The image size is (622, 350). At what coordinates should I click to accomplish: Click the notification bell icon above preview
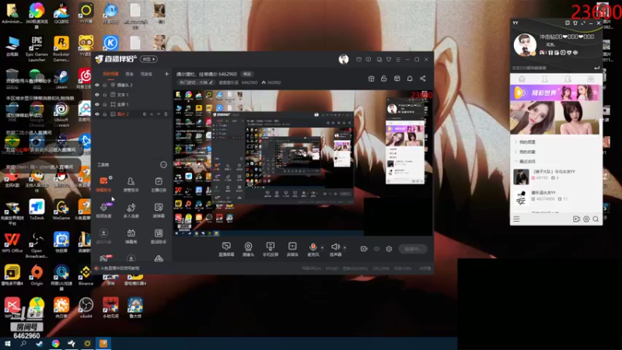[x=410, y=79]
